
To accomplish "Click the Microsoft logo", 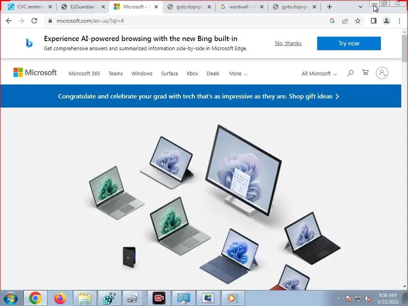I will tap(35, 73).
